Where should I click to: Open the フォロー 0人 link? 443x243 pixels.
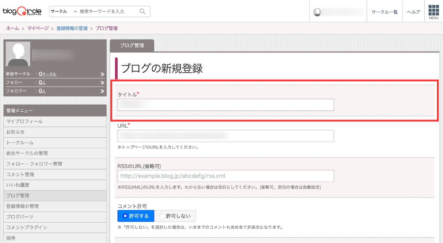point(42,82)
